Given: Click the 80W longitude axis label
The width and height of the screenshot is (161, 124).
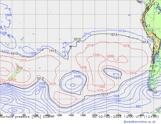Looking at the screenshot, I should (142, 115).
